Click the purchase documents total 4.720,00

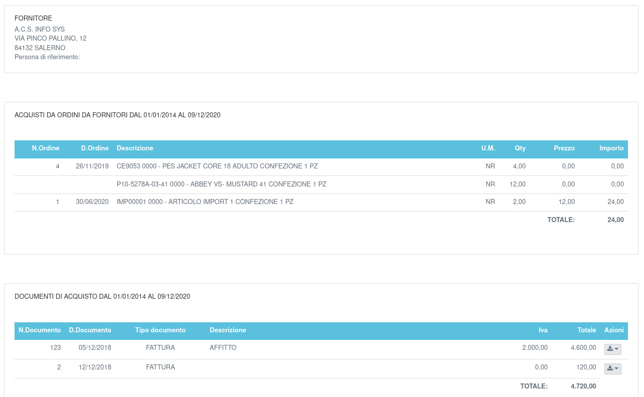[583, 386]
